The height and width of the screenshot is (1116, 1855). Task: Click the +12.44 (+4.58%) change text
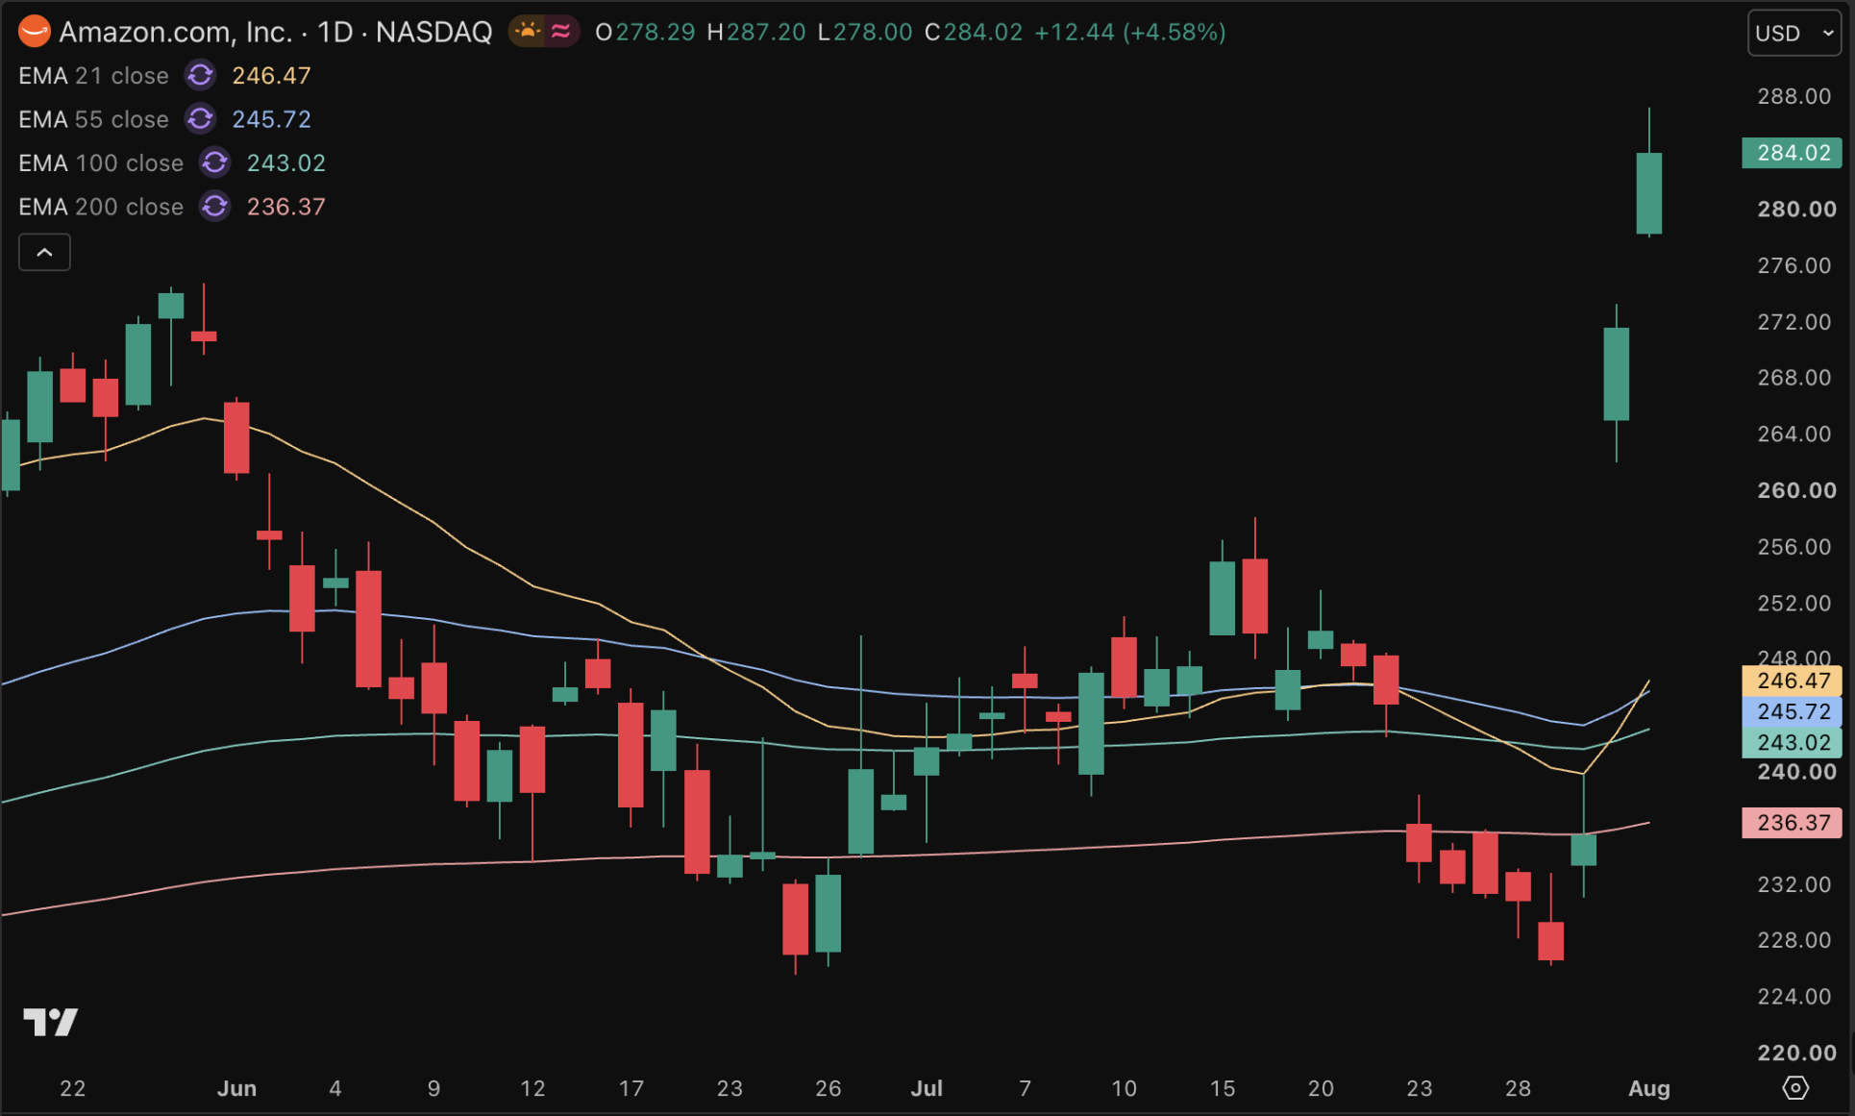point(1130,32)
